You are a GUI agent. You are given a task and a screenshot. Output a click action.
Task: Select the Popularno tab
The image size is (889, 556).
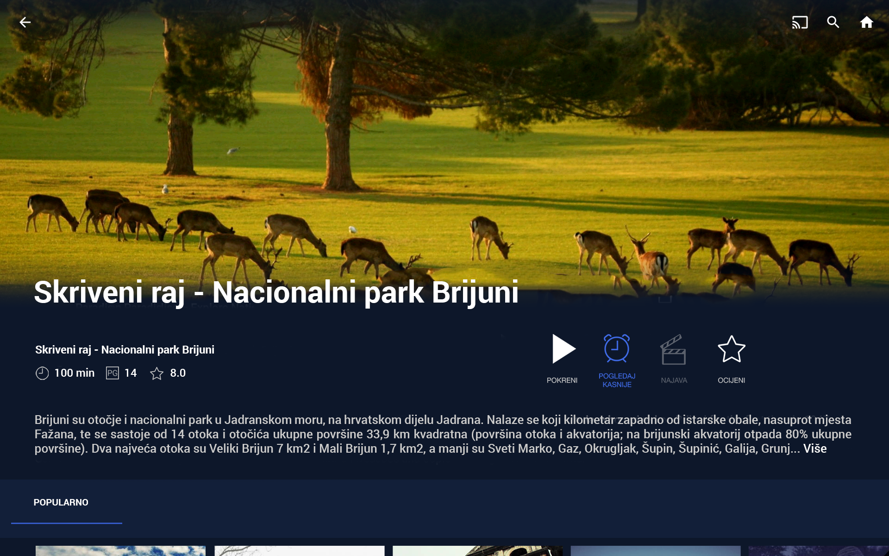pos(61,502)
